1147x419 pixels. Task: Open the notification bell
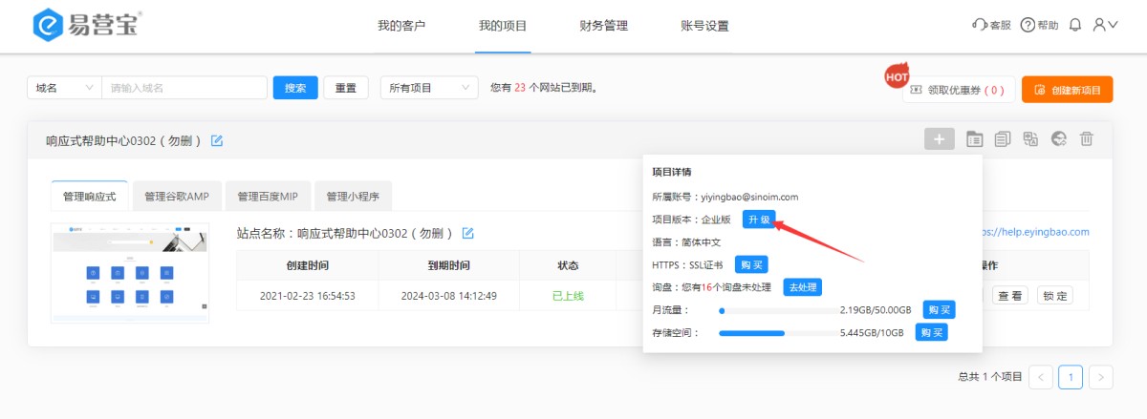click(1075, 25)
